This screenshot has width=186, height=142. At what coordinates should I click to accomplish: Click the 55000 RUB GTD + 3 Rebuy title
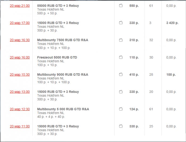[58, 6]
